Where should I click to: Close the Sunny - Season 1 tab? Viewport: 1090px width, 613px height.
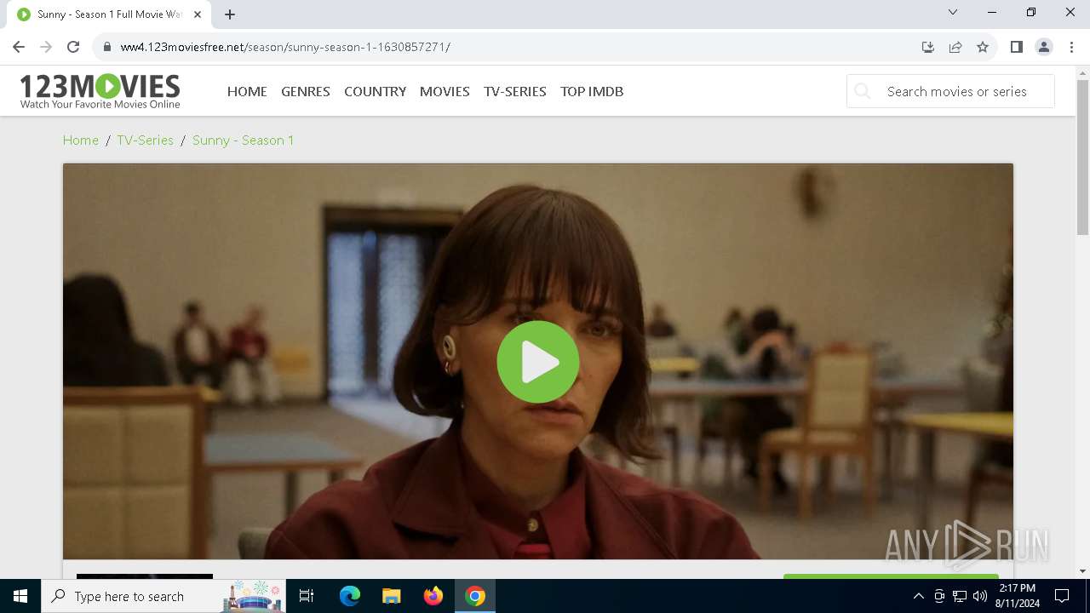pos(198,14)
